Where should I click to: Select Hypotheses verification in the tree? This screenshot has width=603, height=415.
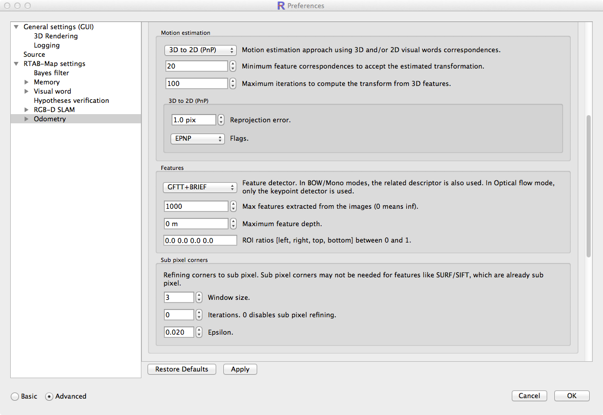tap(71, 101)
